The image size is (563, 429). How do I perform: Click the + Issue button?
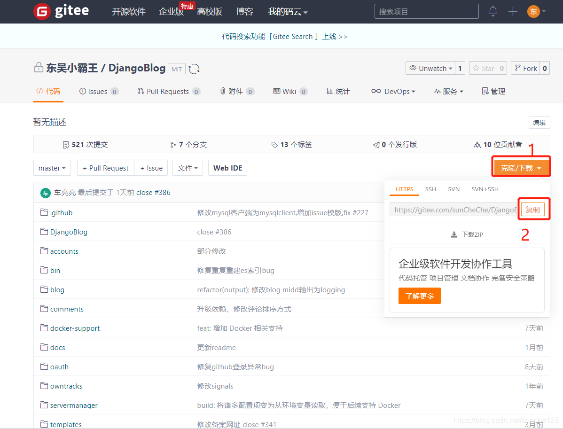[x=151, y=168]
